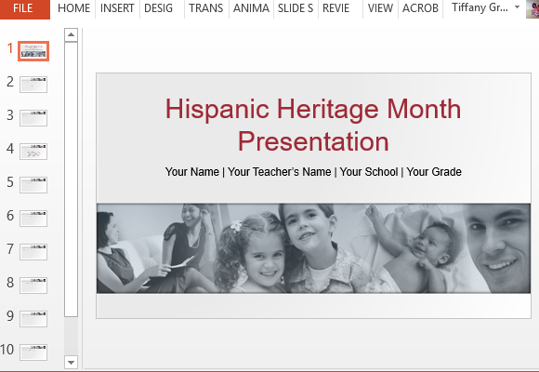The image size is (539, 372).
Task: Click the thumbnail pane scrollbar thumb
Action: coord(72,179)
